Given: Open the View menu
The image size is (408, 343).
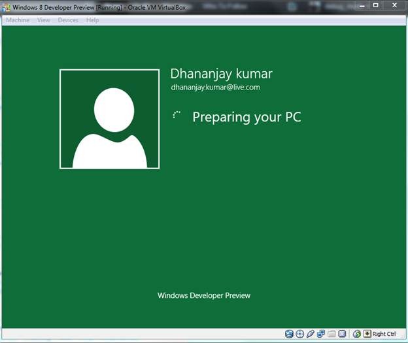Looking at the screenshot, I should (43, 20).
